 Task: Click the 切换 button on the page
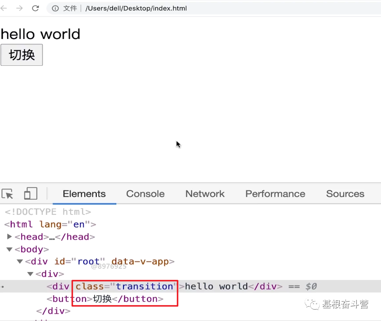click(21, 55)
